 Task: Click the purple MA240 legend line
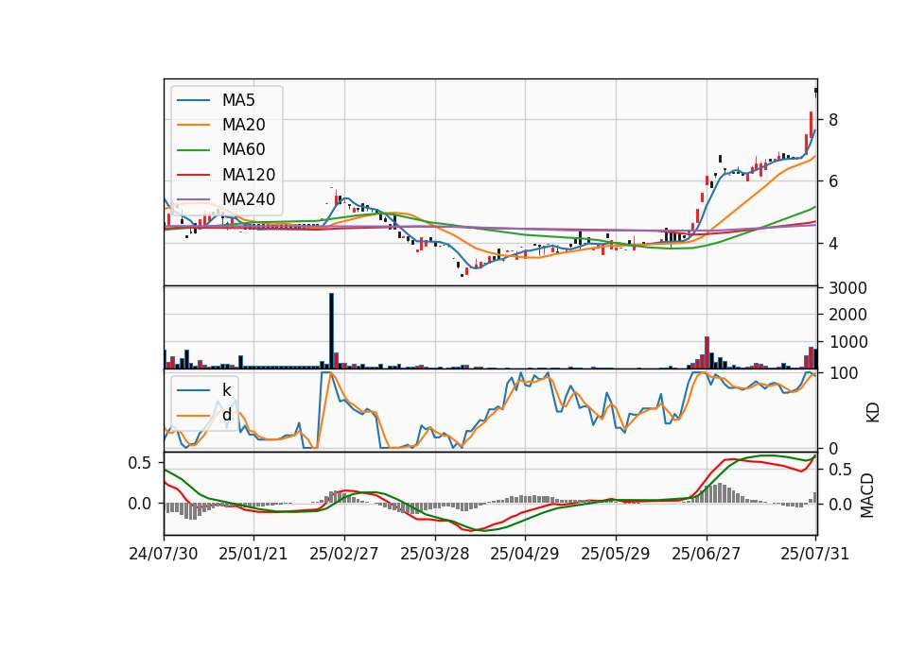click(x=193, y=199)
